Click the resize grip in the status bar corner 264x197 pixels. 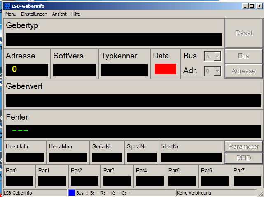pos(261,193)
